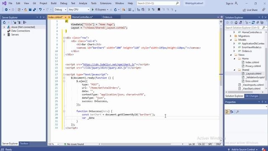This screenshot has height=151, width=268.
Task: Switch to the Toolbox tab
Action: tap(24, 143)
